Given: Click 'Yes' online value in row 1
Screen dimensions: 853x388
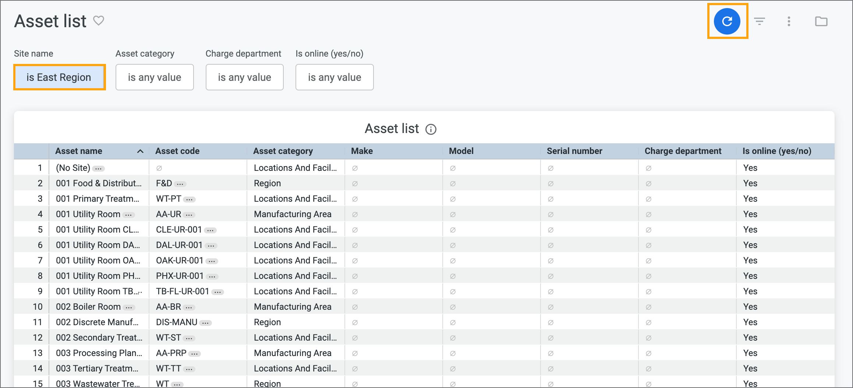Looking at the screenshot, I should (x=750, y=168).
